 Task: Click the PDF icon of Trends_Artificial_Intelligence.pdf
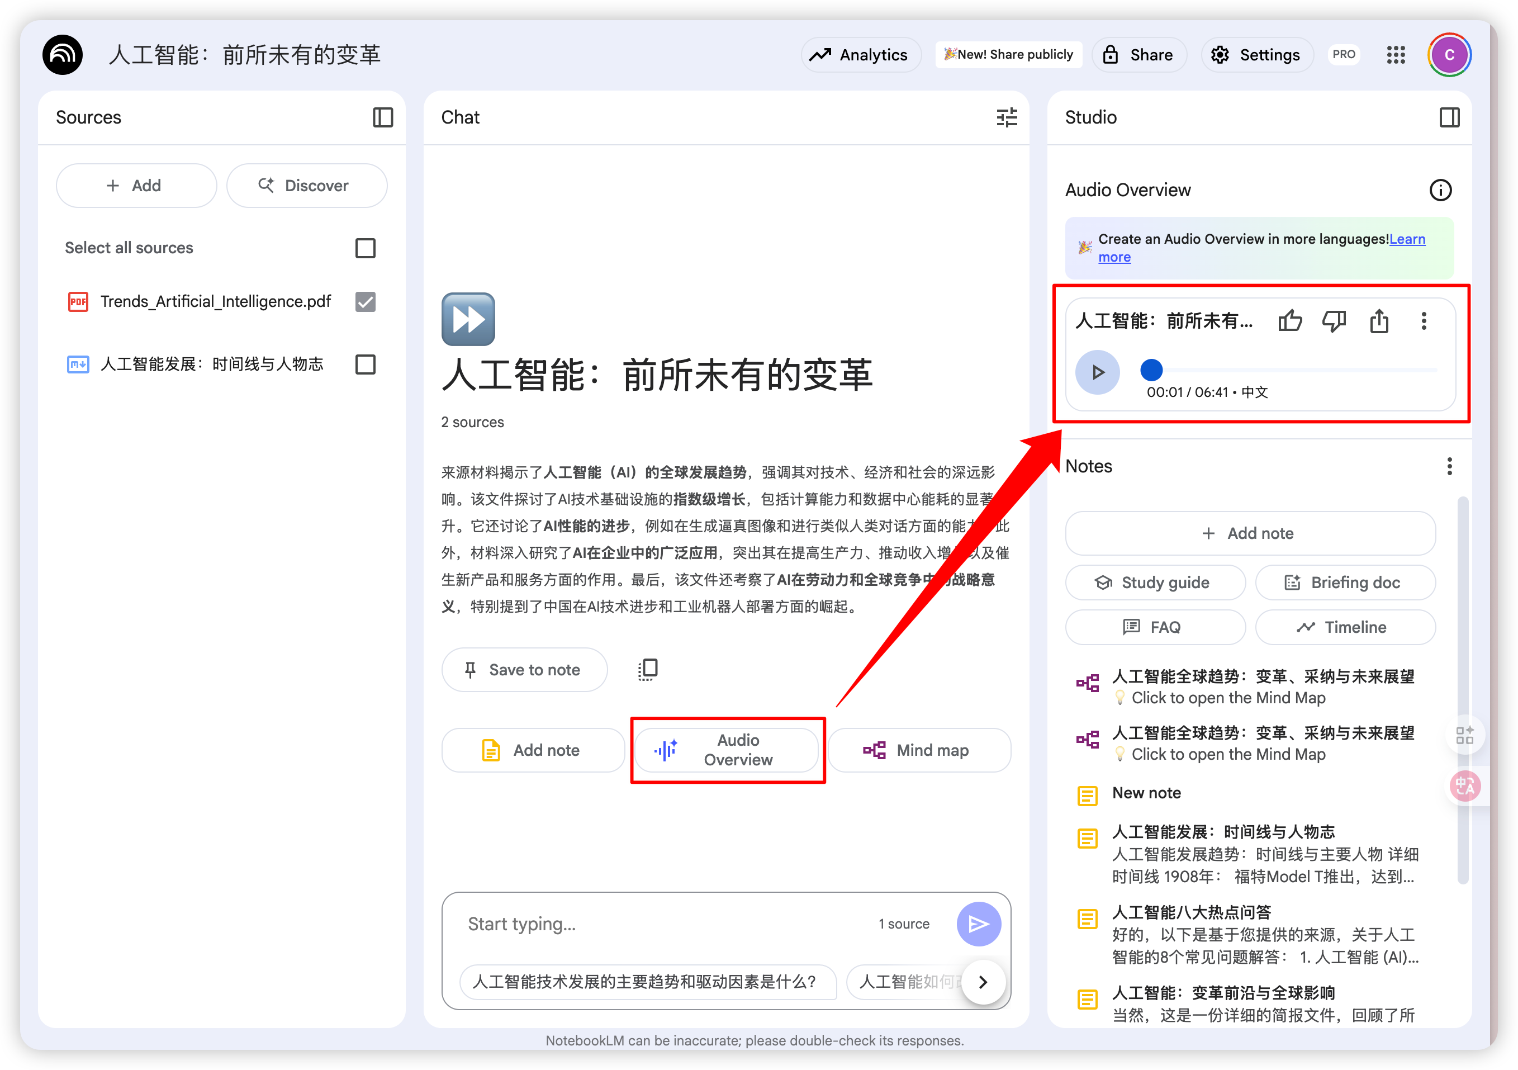coord(78,301)
